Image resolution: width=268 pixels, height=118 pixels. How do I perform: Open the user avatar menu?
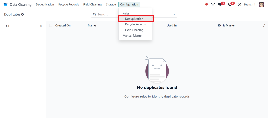261,4
